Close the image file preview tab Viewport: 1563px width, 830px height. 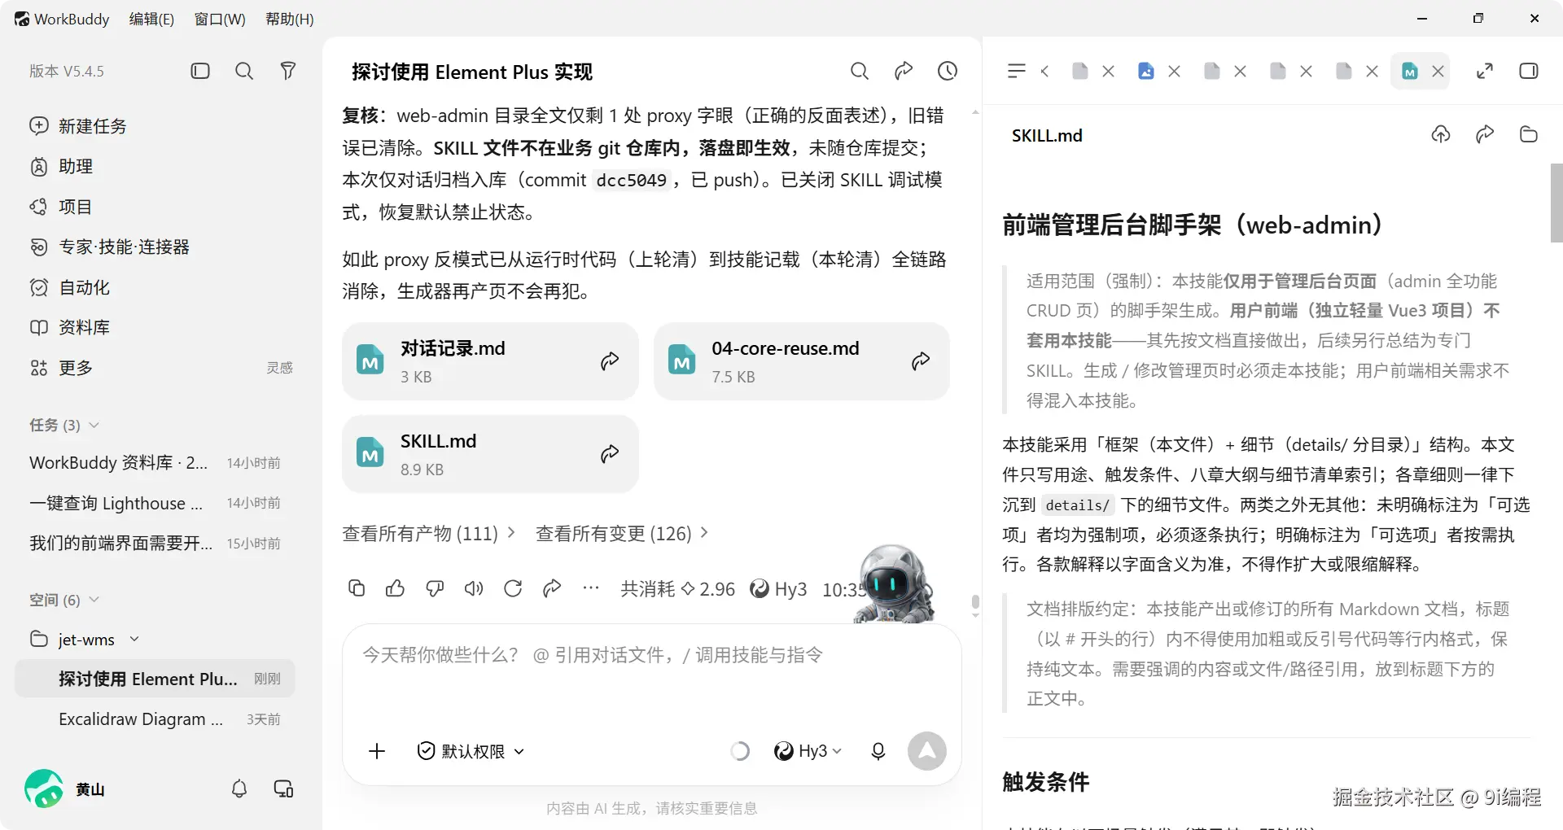pos(1175,71)
